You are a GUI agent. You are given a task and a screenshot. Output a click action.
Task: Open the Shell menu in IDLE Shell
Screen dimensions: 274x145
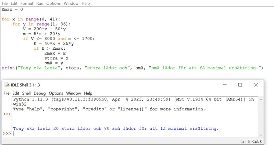tap(26, 93)
